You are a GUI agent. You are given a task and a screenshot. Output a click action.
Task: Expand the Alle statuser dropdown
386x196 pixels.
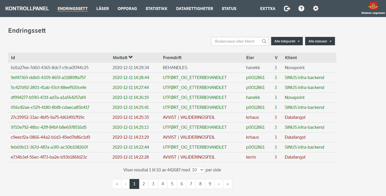[x=320, y=41]
